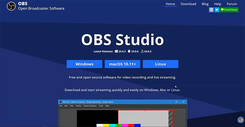Click the OBS preview screenshot window

coord(122,113)
